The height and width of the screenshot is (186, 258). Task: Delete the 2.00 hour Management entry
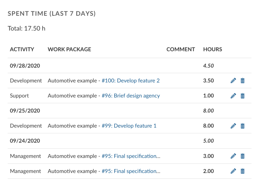[x=242, y=171]
